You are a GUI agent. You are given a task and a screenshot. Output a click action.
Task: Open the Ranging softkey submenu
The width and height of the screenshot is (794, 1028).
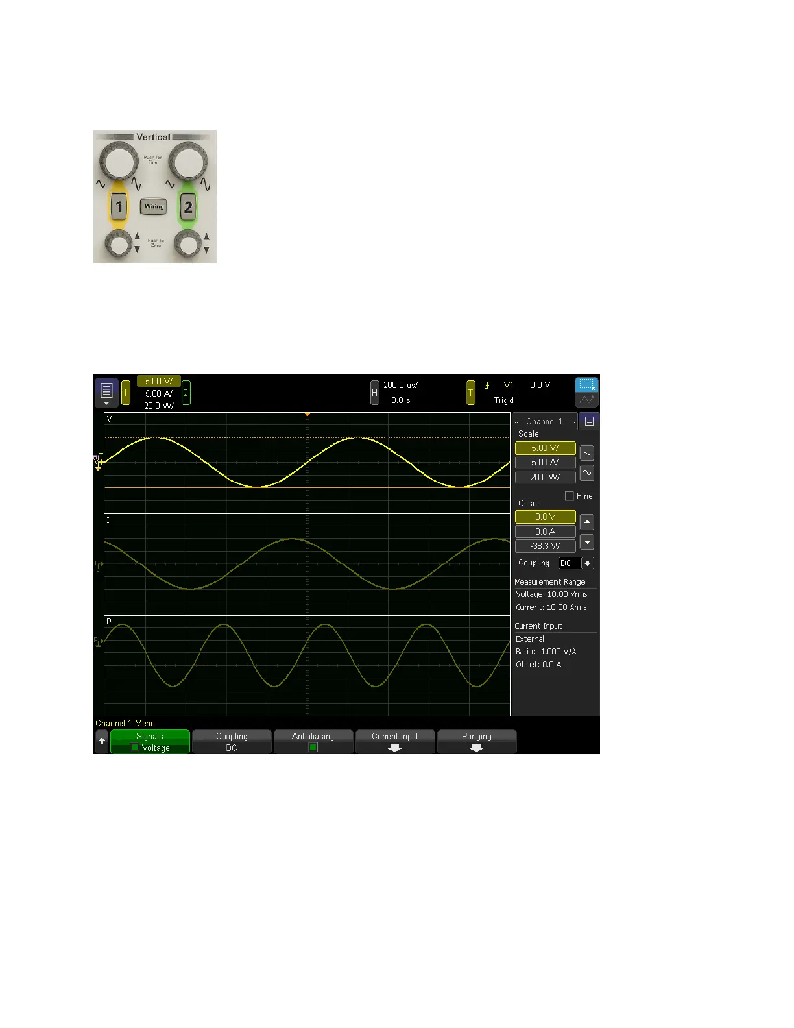tap(477, 742)
